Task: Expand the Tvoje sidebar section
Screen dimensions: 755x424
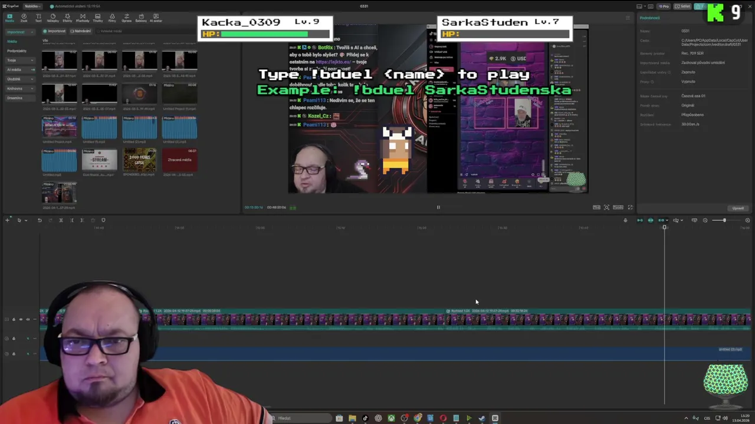Action: click(20, 60)
